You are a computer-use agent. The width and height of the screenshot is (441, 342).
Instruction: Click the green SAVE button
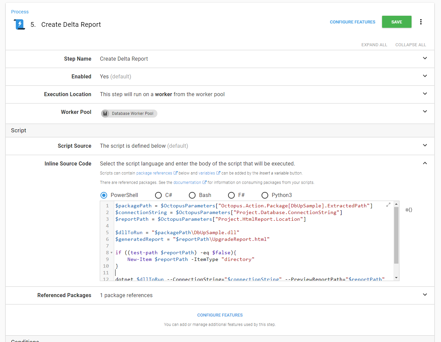[x=396, y=22]
